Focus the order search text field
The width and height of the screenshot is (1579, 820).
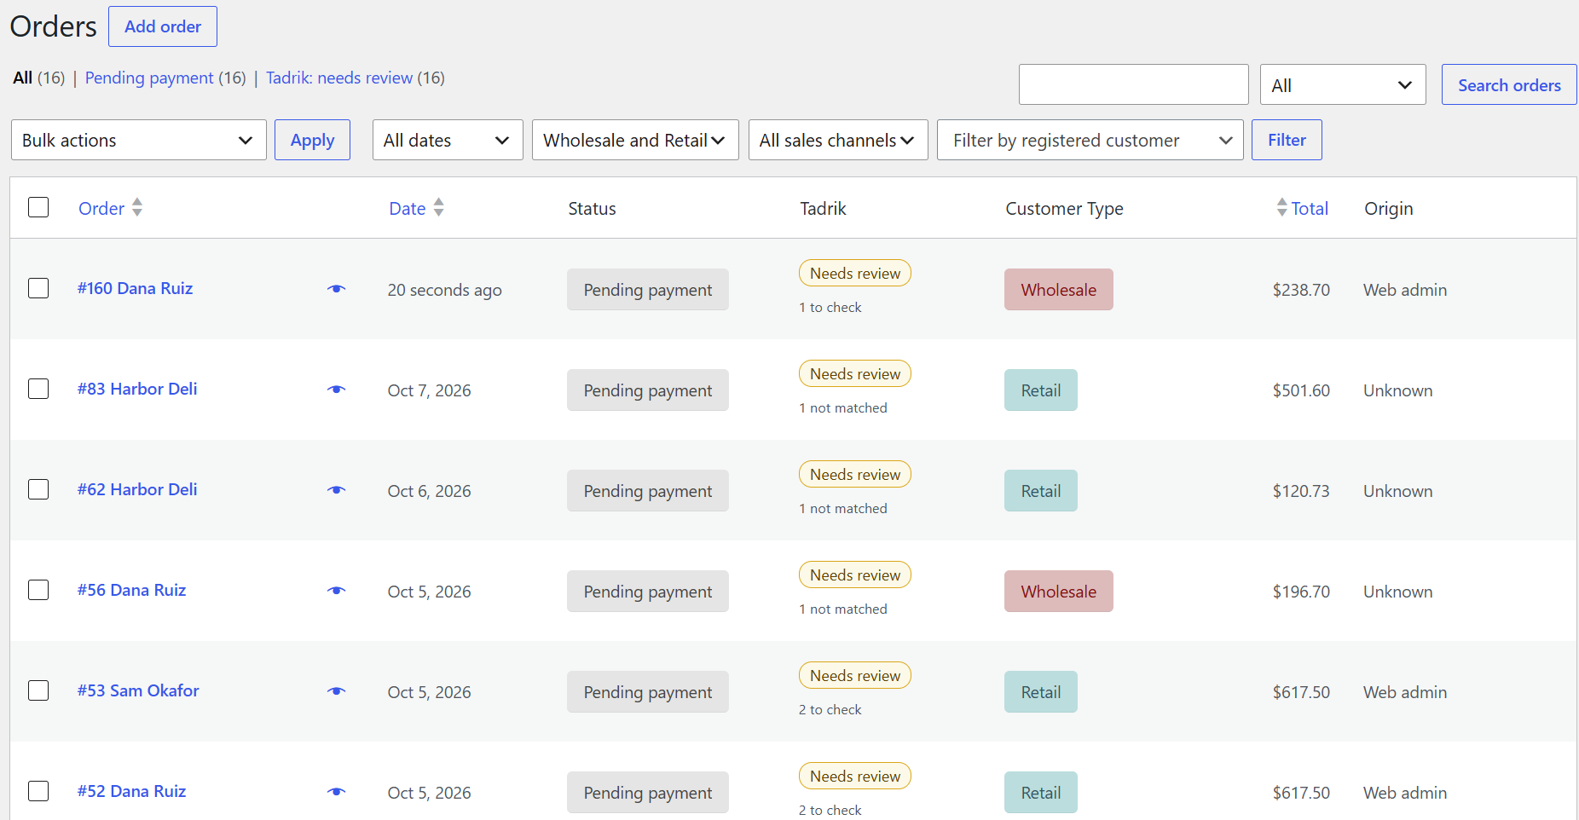click(1134, 84)
